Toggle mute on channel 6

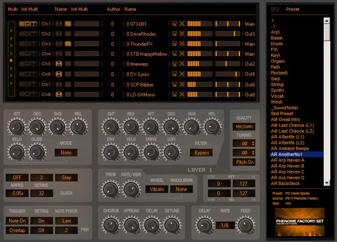(59, 74)
